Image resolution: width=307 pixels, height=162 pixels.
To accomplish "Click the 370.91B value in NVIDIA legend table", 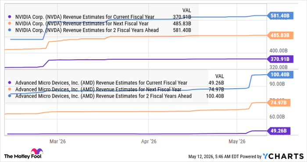I will (x=182, y=17).
